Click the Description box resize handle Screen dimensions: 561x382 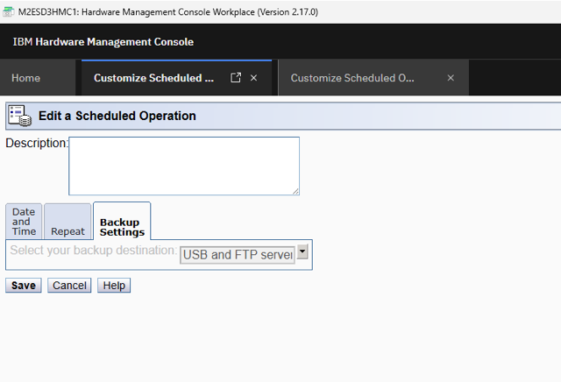(295, 191)
